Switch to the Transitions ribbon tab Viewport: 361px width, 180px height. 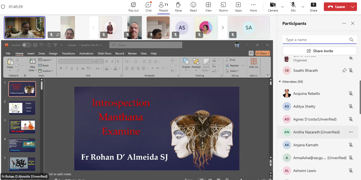point(68,54)
